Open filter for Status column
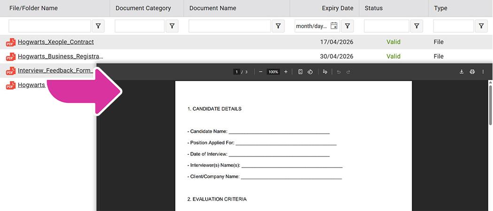 click(x=416, y=26)
